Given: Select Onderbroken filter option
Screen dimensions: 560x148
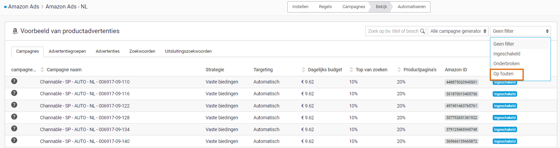Looking at the screenshot, I should coord(520,64).
